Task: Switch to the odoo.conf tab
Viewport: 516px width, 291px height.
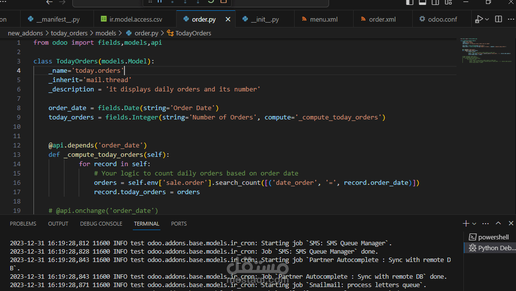Action: pyautogui.click(x=442, y=20)
